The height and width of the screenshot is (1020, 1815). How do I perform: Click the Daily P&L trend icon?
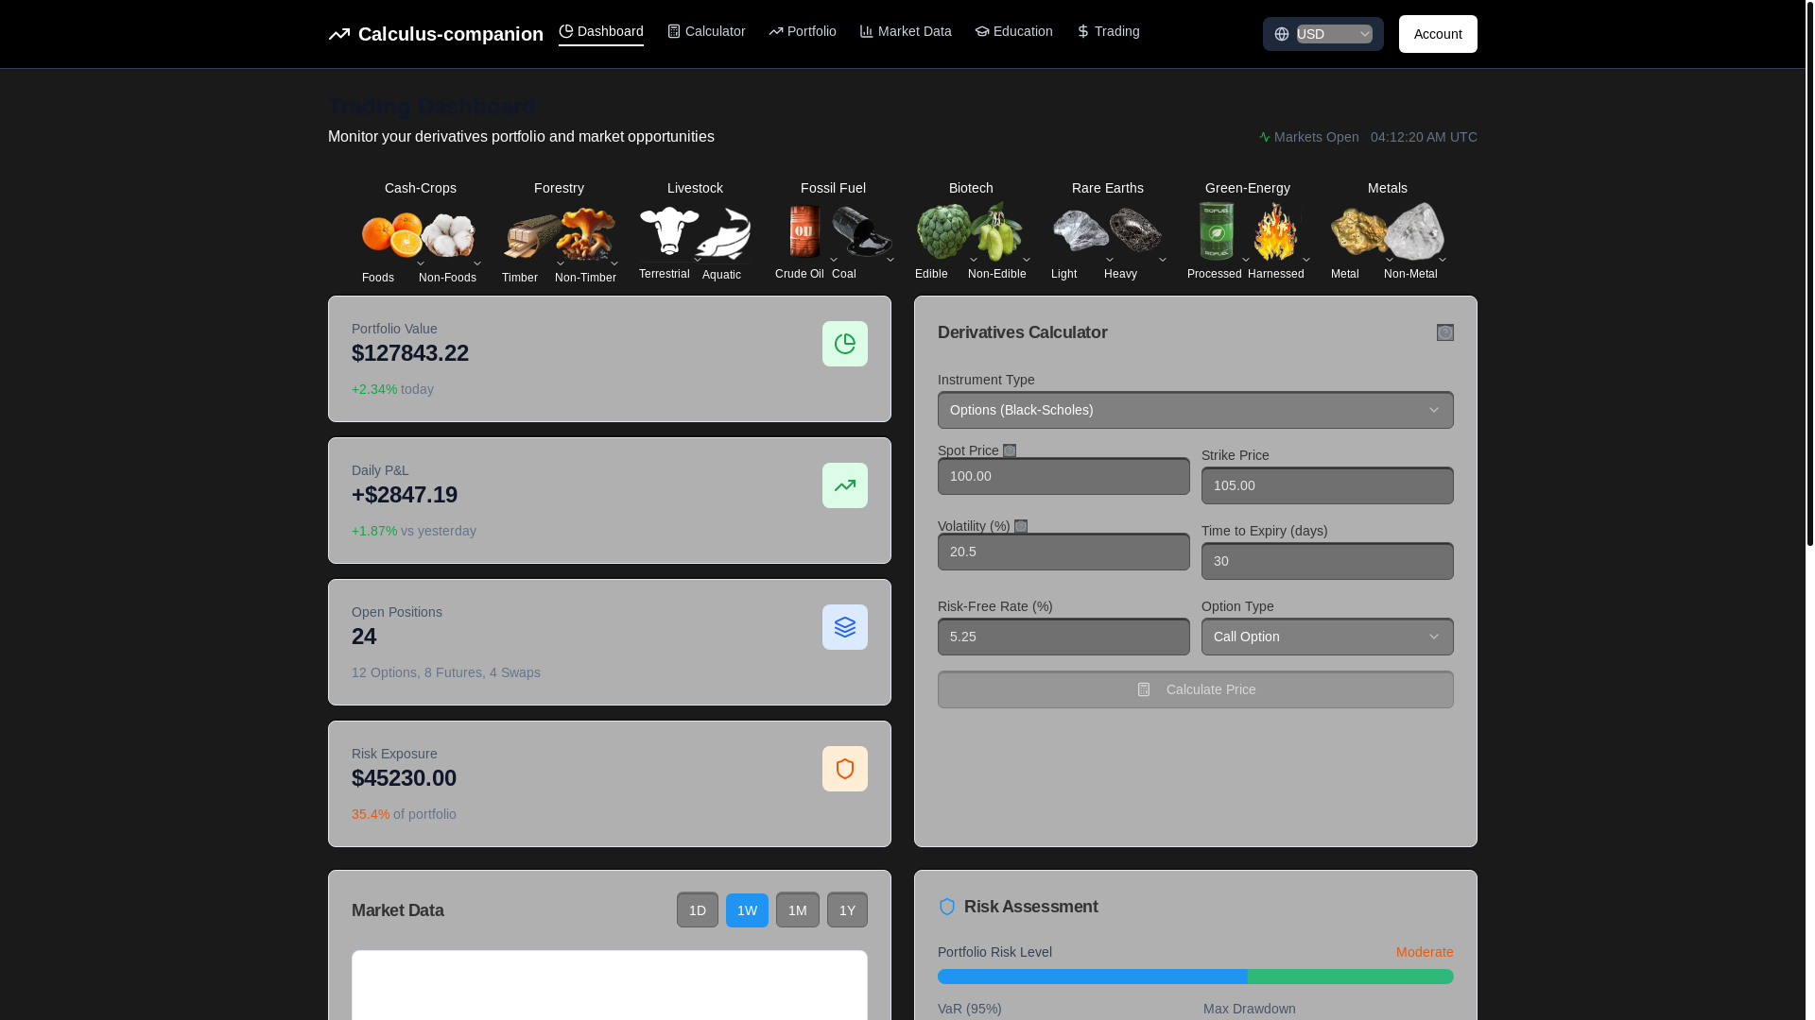845,485
